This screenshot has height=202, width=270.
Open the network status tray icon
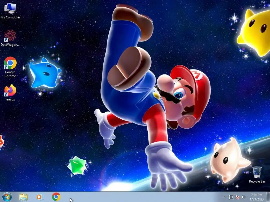click(x=230, y=197)
